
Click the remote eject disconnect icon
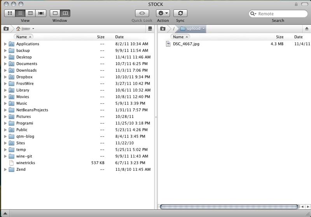pyautogui.click(x=306, y=29)
